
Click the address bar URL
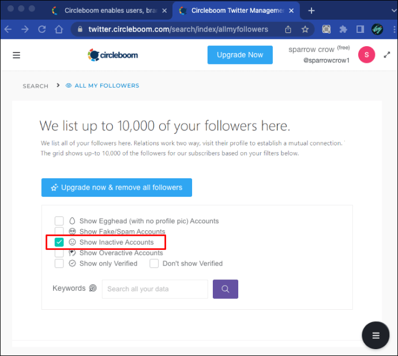(178, 29)
